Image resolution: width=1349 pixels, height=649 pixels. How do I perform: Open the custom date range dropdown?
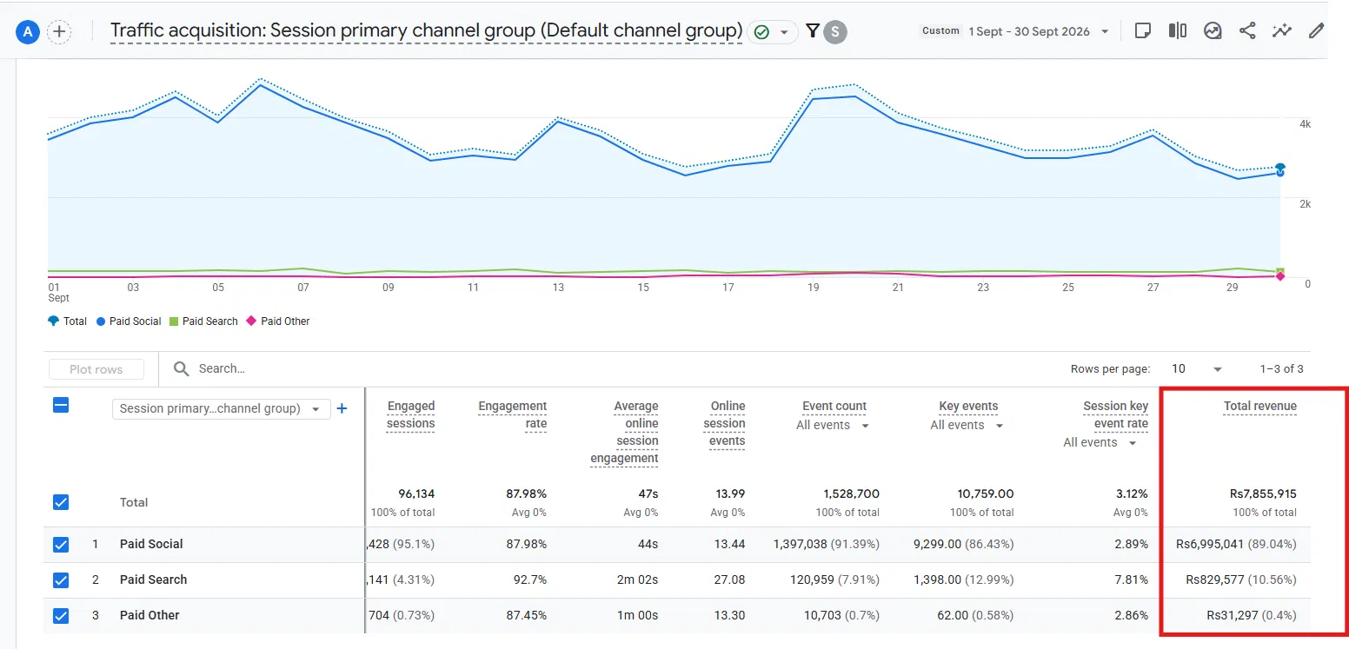1015,31
